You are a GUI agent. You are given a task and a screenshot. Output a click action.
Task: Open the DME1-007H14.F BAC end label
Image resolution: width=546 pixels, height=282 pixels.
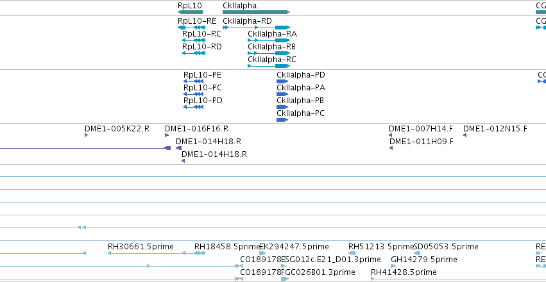point(421,129)
